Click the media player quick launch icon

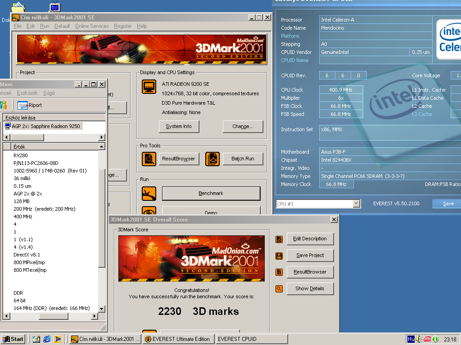57,339
